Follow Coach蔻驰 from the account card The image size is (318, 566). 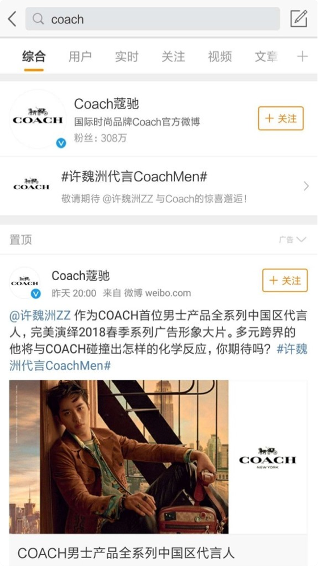click(281, 118)
